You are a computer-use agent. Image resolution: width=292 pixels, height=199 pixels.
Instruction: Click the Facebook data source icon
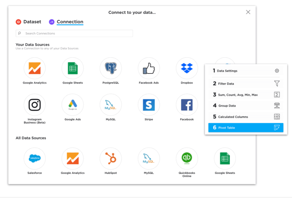(187, 105)
